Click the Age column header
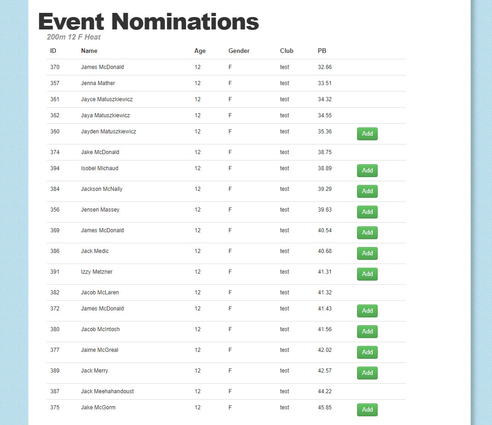 click(200, 51)
